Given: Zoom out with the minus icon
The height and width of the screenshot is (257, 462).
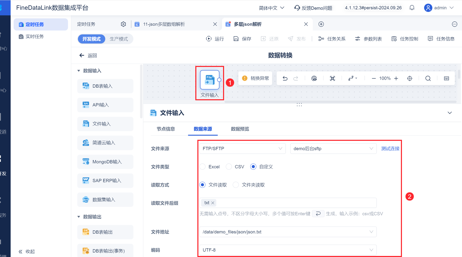Looking at the screenshot, I should coord(374,78).
